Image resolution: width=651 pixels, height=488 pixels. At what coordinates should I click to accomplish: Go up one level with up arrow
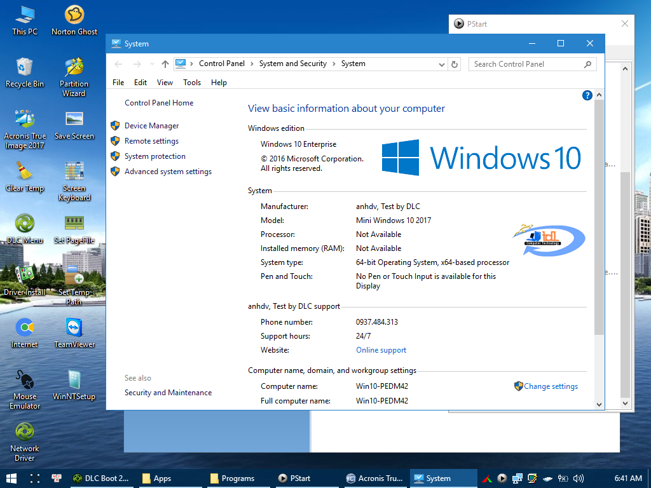point(165,64)
